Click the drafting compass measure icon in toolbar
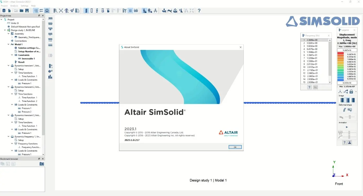 tap(155, 11)
